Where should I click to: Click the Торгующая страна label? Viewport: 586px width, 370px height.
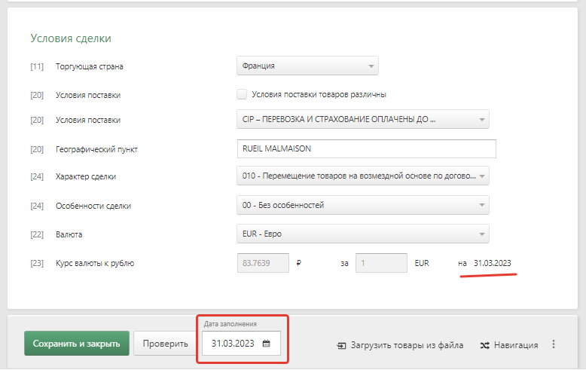[90, 66]
